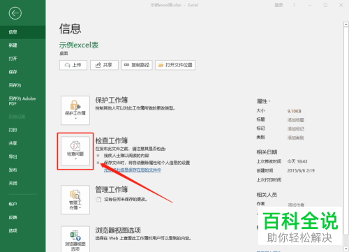Image resolution: width=349 pixels, height=252 pixels.
Task: Click the scrollbar up arrow
Action: pyautogui.click(x=346, y=24)
